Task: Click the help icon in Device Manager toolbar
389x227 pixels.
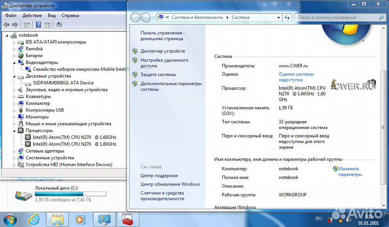Action: [39, 24]
